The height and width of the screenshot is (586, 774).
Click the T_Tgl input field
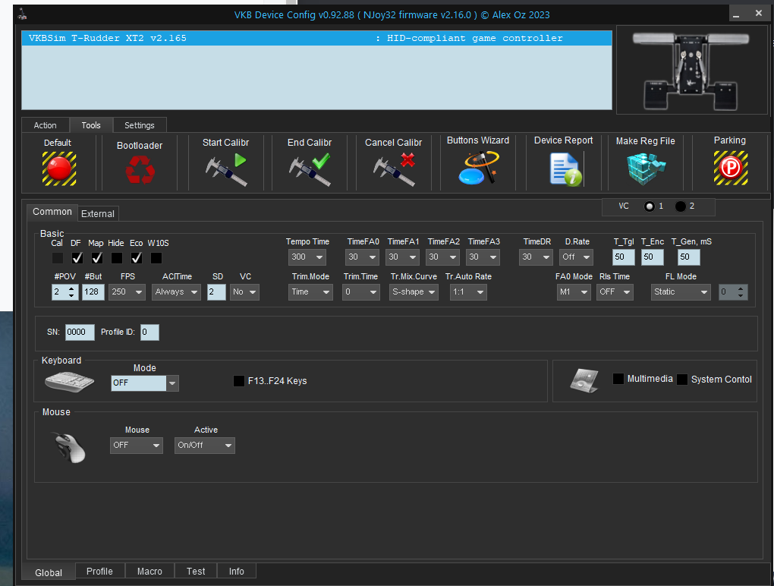(624, 257)
